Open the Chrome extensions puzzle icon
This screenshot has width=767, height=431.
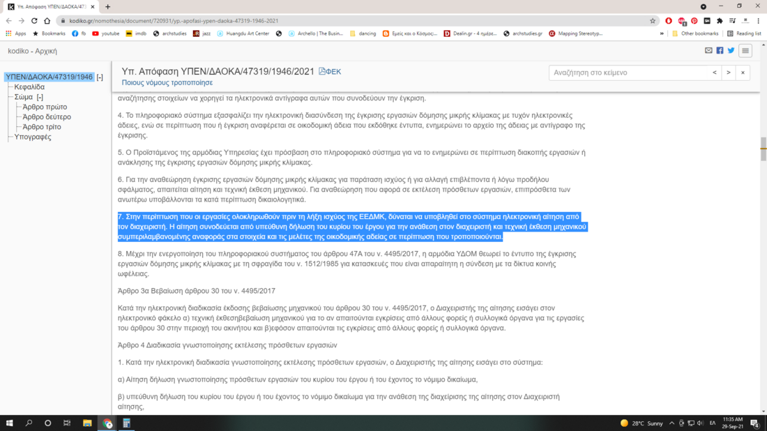pyautogui.click(x=720, y=21)
